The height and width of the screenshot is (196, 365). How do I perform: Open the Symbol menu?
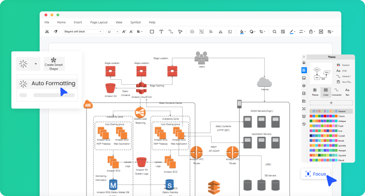135,22
